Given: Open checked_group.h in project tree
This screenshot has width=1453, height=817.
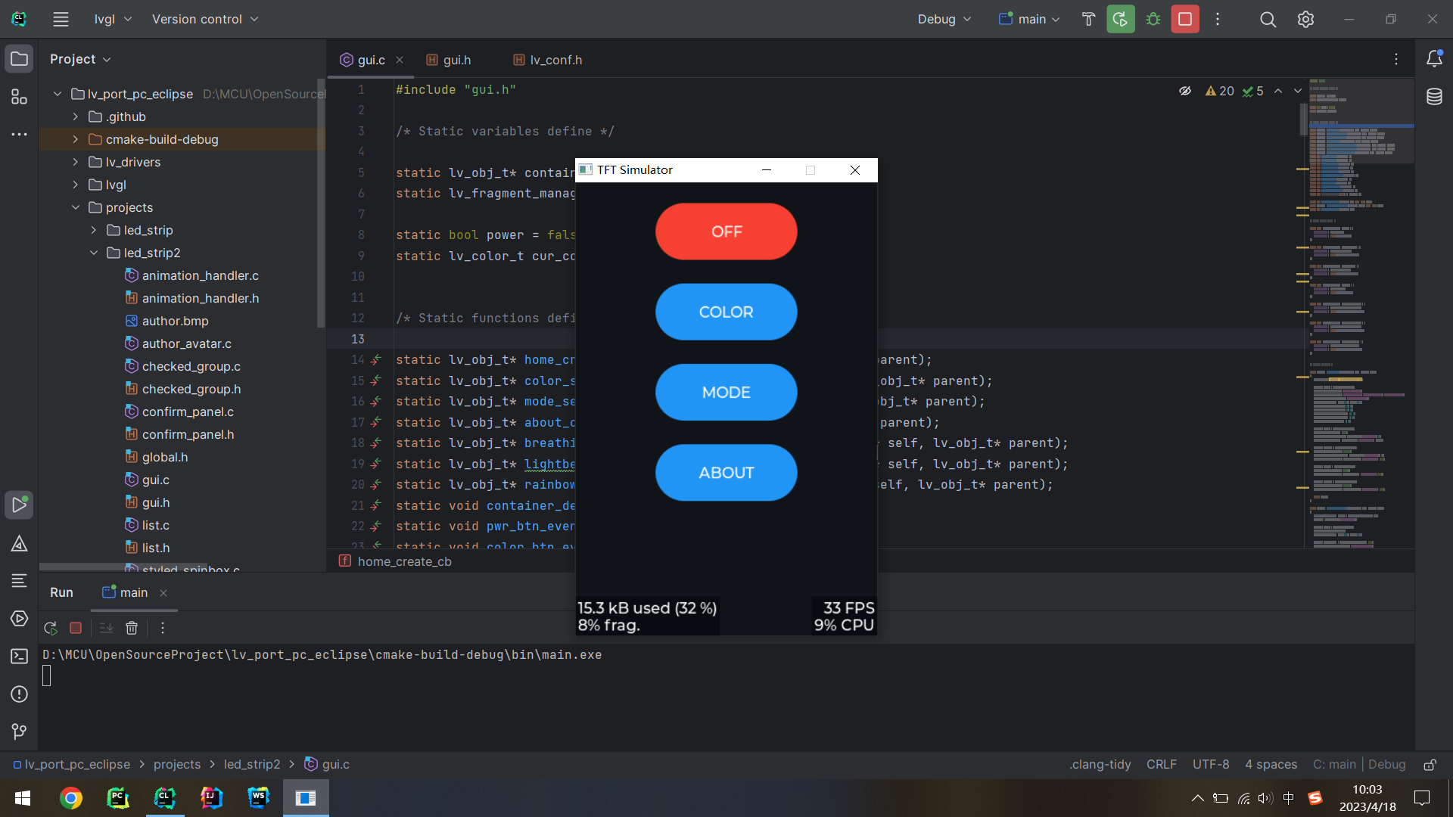Looking at the screenshot, I should (191, 389).
